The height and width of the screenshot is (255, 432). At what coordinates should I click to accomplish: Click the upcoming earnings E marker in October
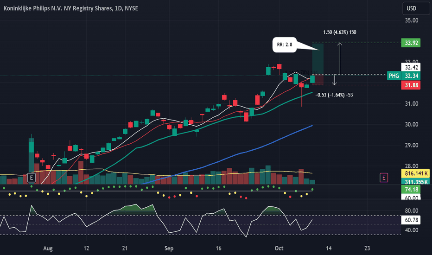(384, 178)
